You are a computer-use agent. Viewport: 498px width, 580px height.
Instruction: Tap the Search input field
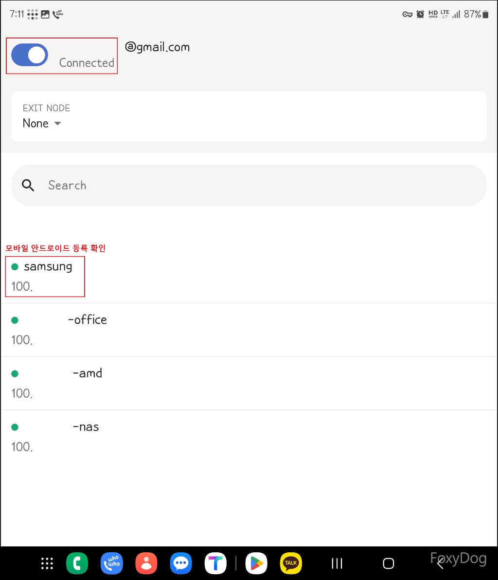249,186
